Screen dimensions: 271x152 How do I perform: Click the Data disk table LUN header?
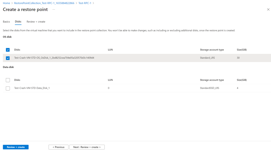tap(110, 80)
